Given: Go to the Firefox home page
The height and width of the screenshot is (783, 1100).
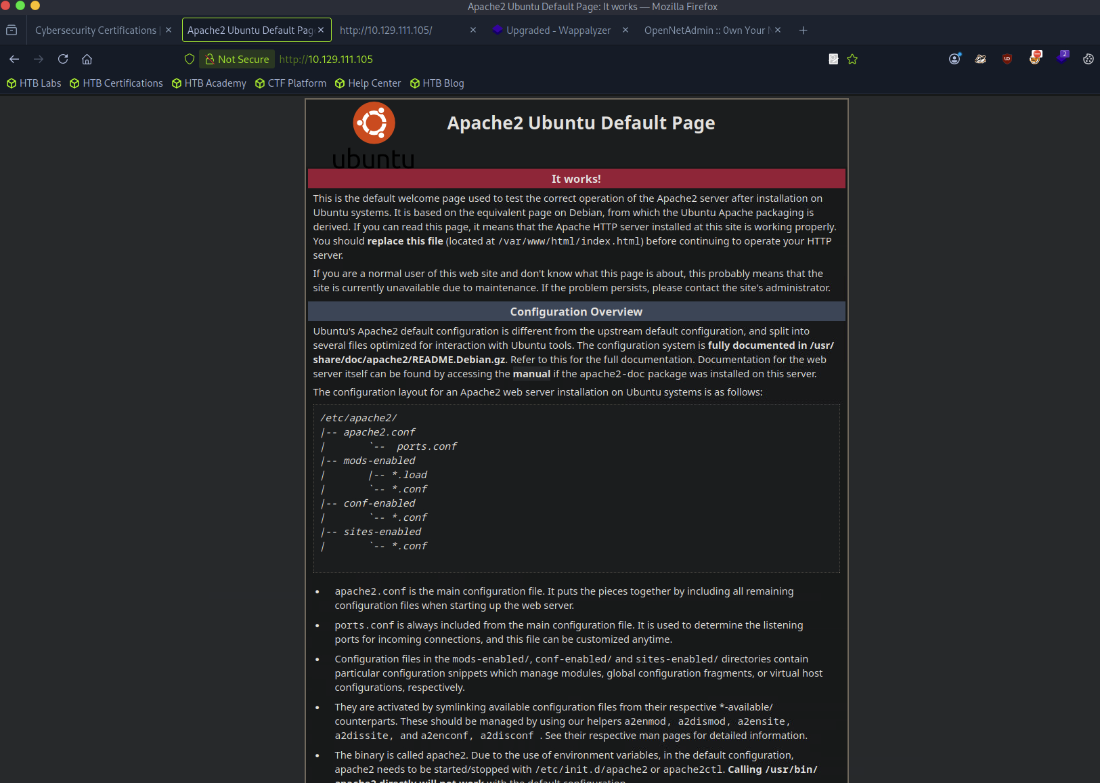Looking at the screenshot, I should click(87, 59).
